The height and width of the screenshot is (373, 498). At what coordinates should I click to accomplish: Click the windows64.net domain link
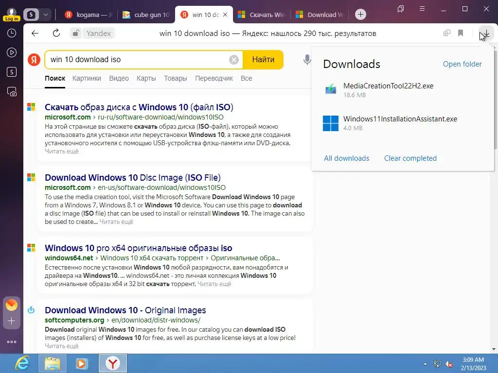coord(69,258)
